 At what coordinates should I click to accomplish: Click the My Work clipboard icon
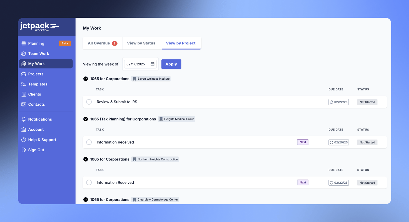coord(24,64)
